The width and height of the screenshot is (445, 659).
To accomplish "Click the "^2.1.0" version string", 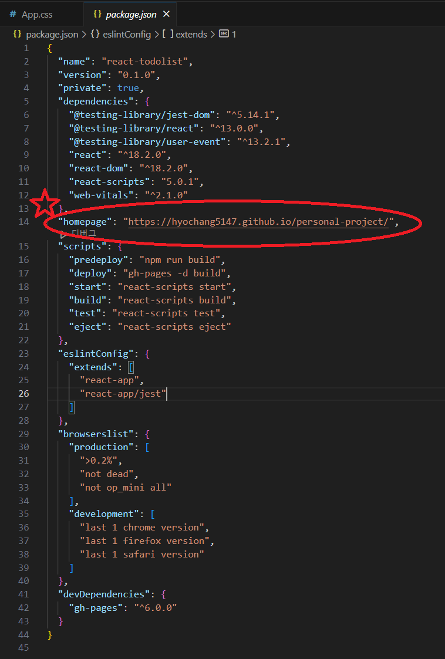I will [x=166, y=195].
